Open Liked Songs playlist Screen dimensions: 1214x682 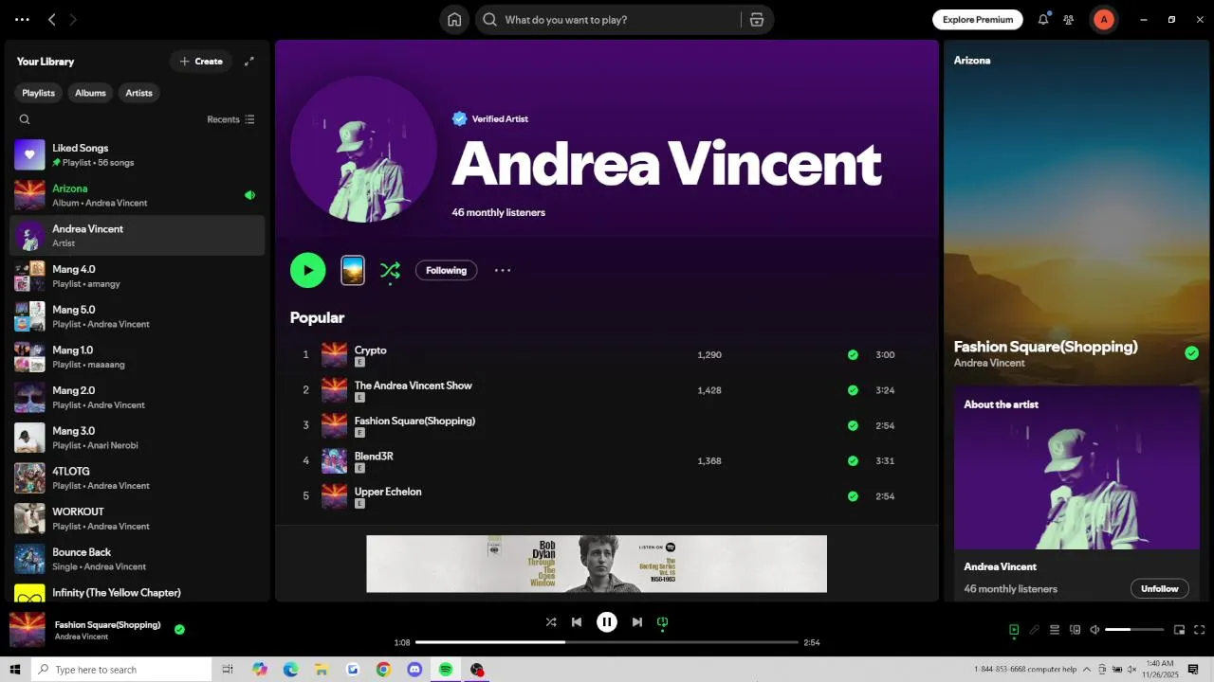pyautogui.click(x=138, y=154)
